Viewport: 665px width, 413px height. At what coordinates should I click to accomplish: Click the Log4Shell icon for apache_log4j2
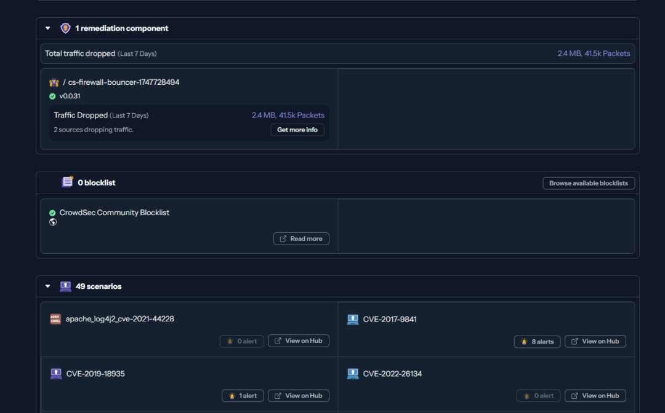pos(55,319)
